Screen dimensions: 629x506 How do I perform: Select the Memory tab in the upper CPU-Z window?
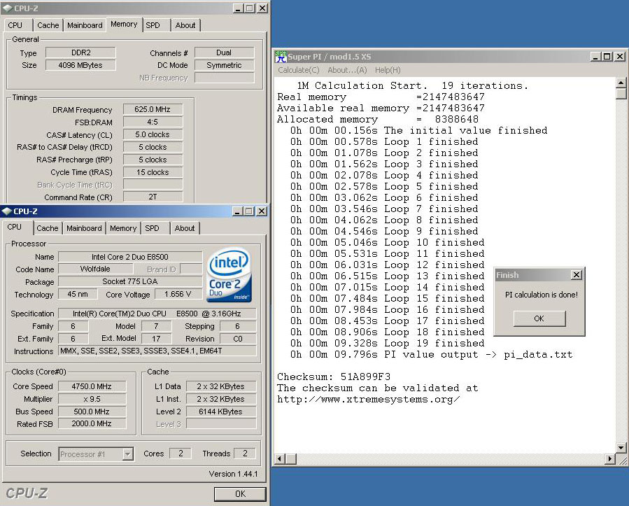point(124,24)
